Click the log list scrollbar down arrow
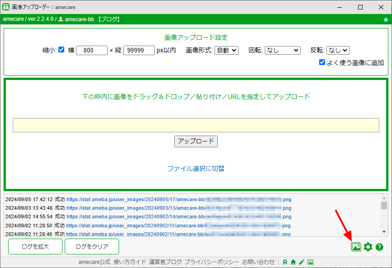 [x=384, y=232]
